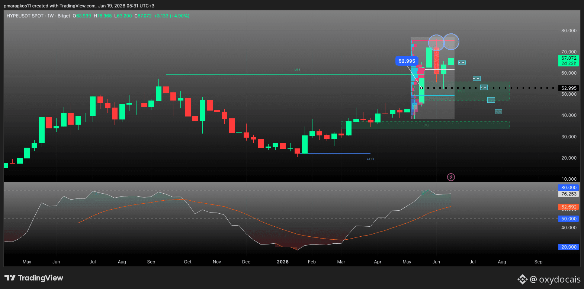Screen dimensions: 584x289
Task: Click the Dec label on the time axis
Action: (246, 262)
